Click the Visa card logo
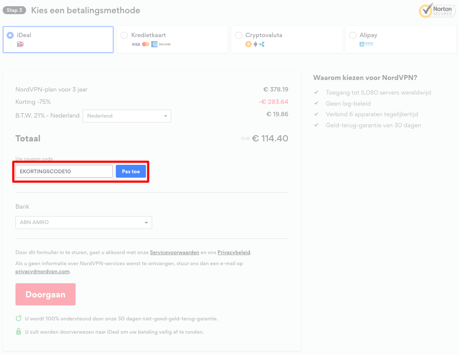The image size is (459, 354). (136, 45)
